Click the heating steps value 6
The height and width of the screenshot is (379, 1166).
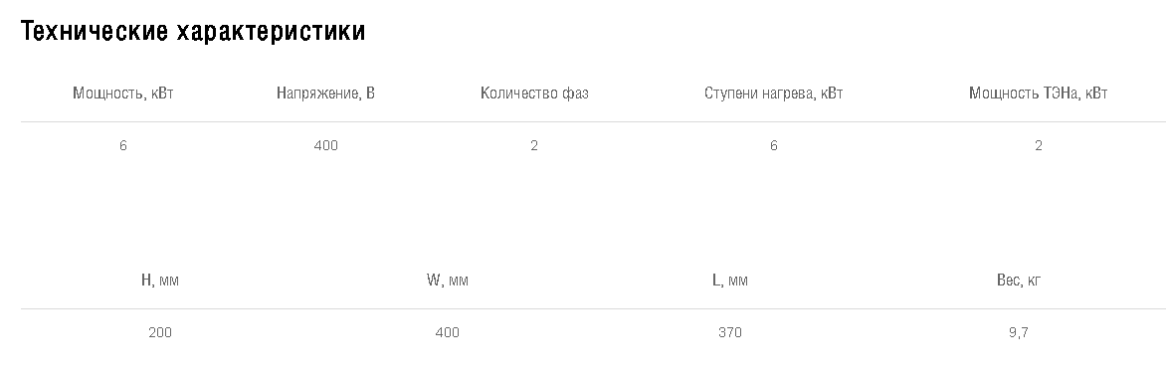(x=773, y=145)
